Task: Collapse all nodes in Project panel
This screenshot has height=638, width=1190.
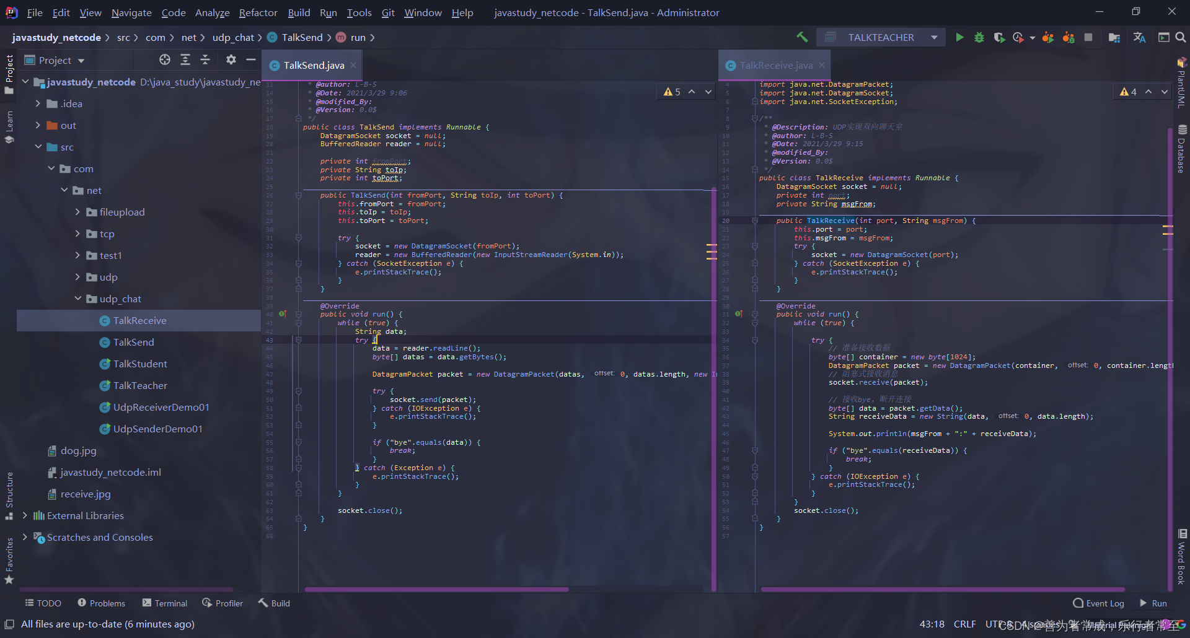Action: [x=205, y=59]
